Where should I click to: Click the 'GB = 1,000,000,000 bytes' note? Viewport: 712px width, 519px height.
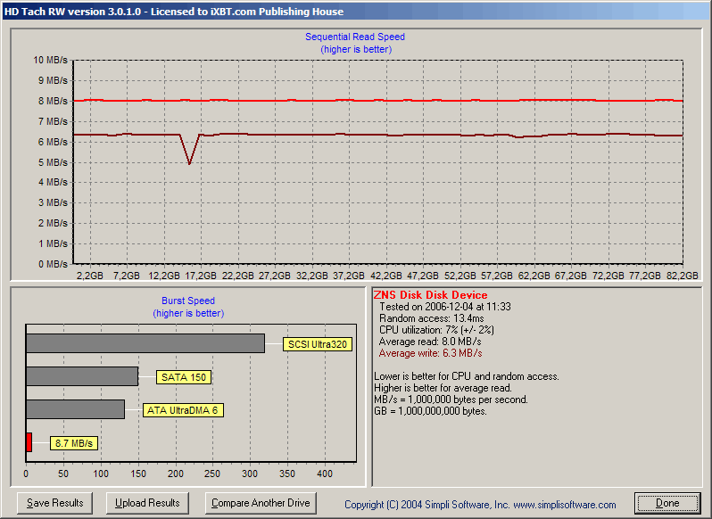point(430,411)
